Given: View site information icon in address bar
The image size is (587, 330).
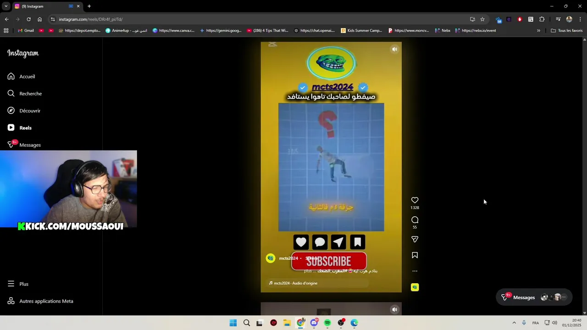Looking at the screenshot, I should tap(53, 19).
